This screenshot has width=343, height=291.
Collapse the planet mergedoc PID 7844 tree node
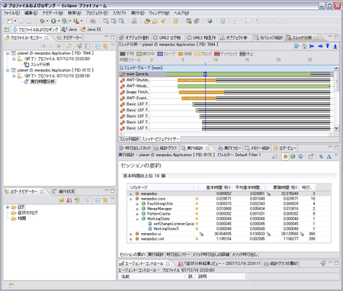point(8,53)
